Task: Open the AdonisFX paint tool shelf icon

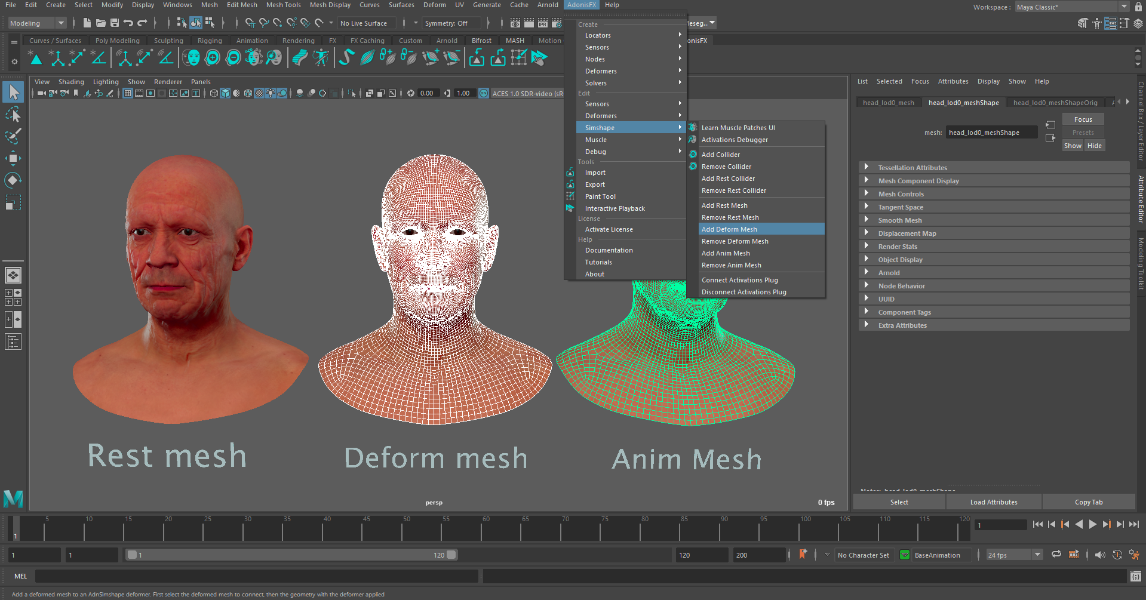Action: (x=518, y=58)
